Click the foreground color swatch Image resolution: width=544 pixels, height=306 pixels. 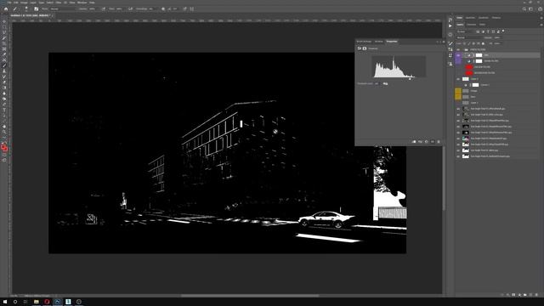3,147
